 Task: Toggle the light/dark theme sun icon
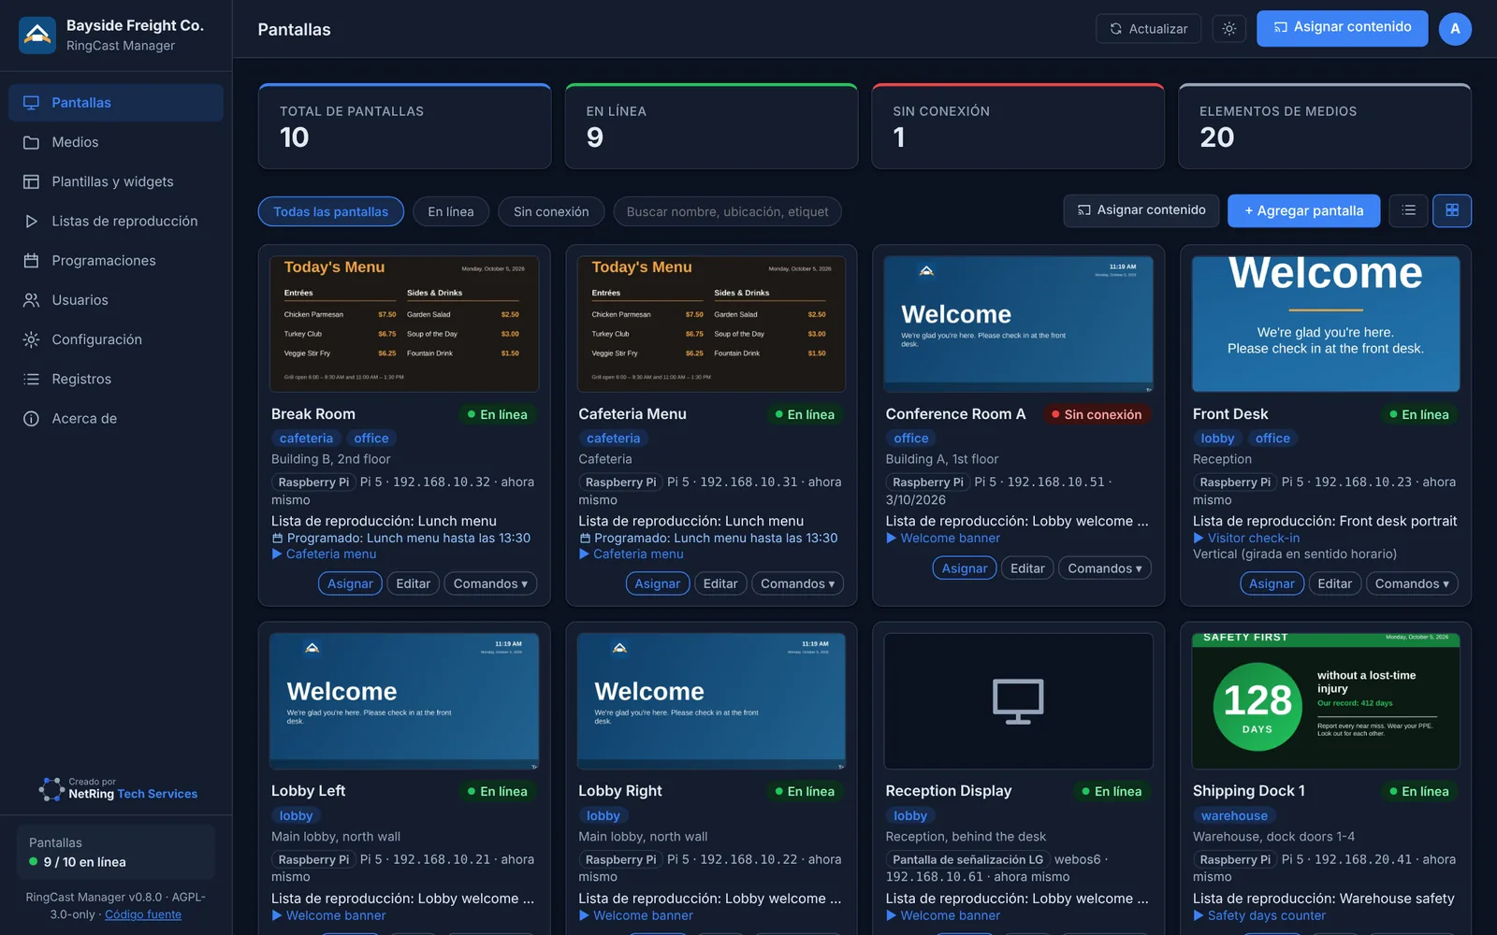pos(1229,29)
